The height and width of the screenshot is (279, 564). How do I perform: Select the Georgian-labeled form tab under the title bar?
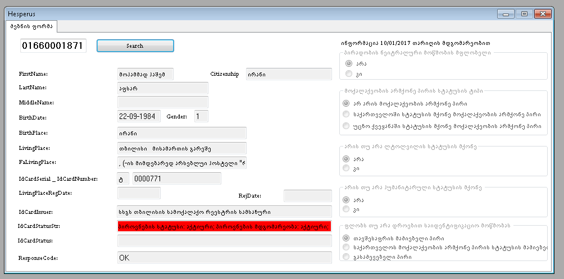click(31, 26)
